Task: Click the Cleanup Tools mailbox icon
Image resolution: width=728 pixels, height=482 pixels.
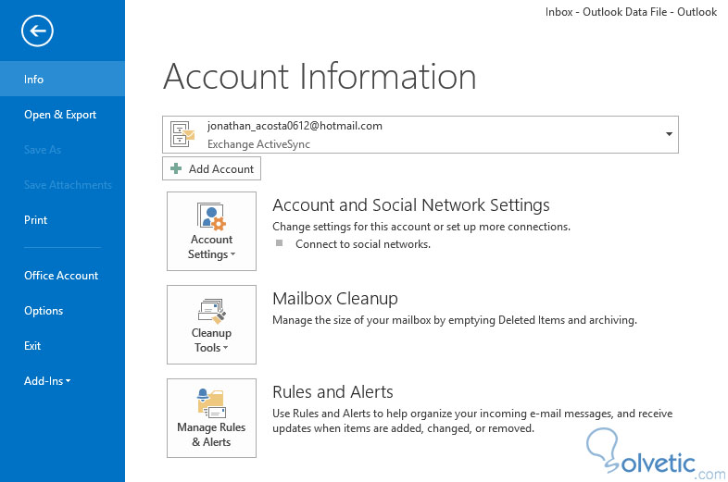Action: (x=211, y=310)
